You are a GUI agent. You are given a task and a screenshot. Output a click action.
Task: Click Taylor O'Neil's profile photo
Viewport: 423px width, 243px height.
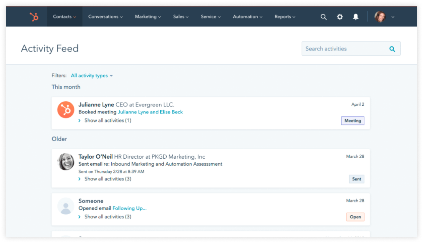tap(66, 162)
